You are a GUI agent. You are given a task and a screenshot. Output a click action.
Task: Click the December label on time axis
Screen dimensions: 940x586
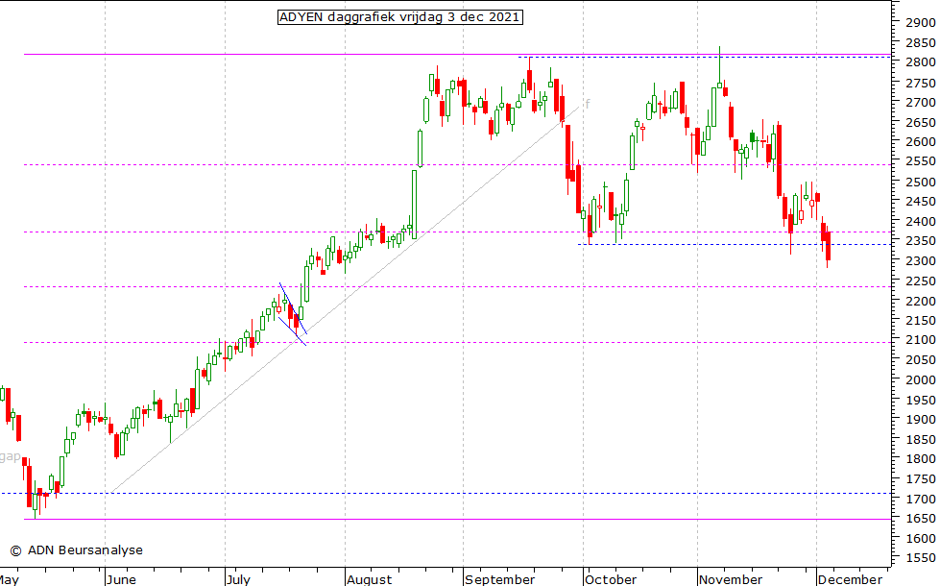pyautogui.click(x=850, y=579)
